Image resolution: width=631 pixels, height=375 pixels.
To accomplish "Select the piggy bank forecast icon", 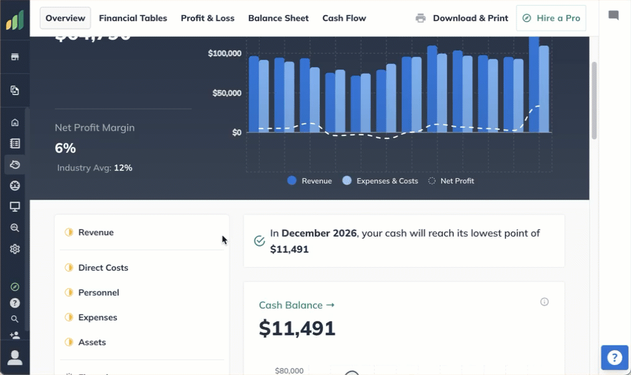I will (x=15, y=165).
